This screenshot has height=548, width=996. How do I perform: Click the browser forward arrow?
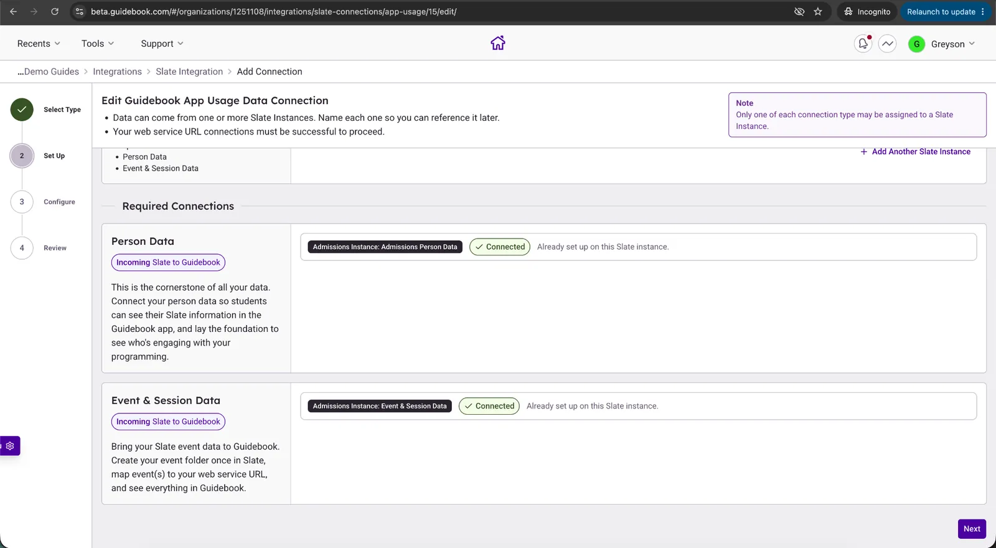click(34, 11)
